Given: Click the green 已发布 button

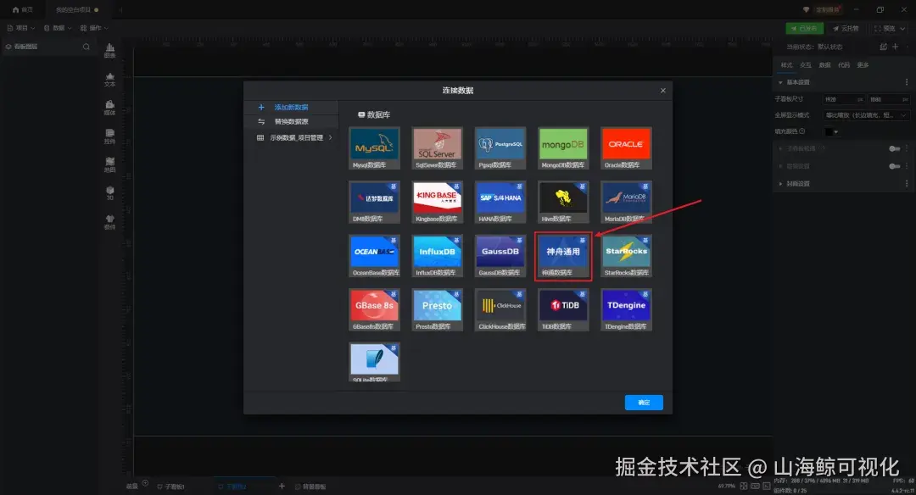Looking at the screenshot, I should [805, 28].
